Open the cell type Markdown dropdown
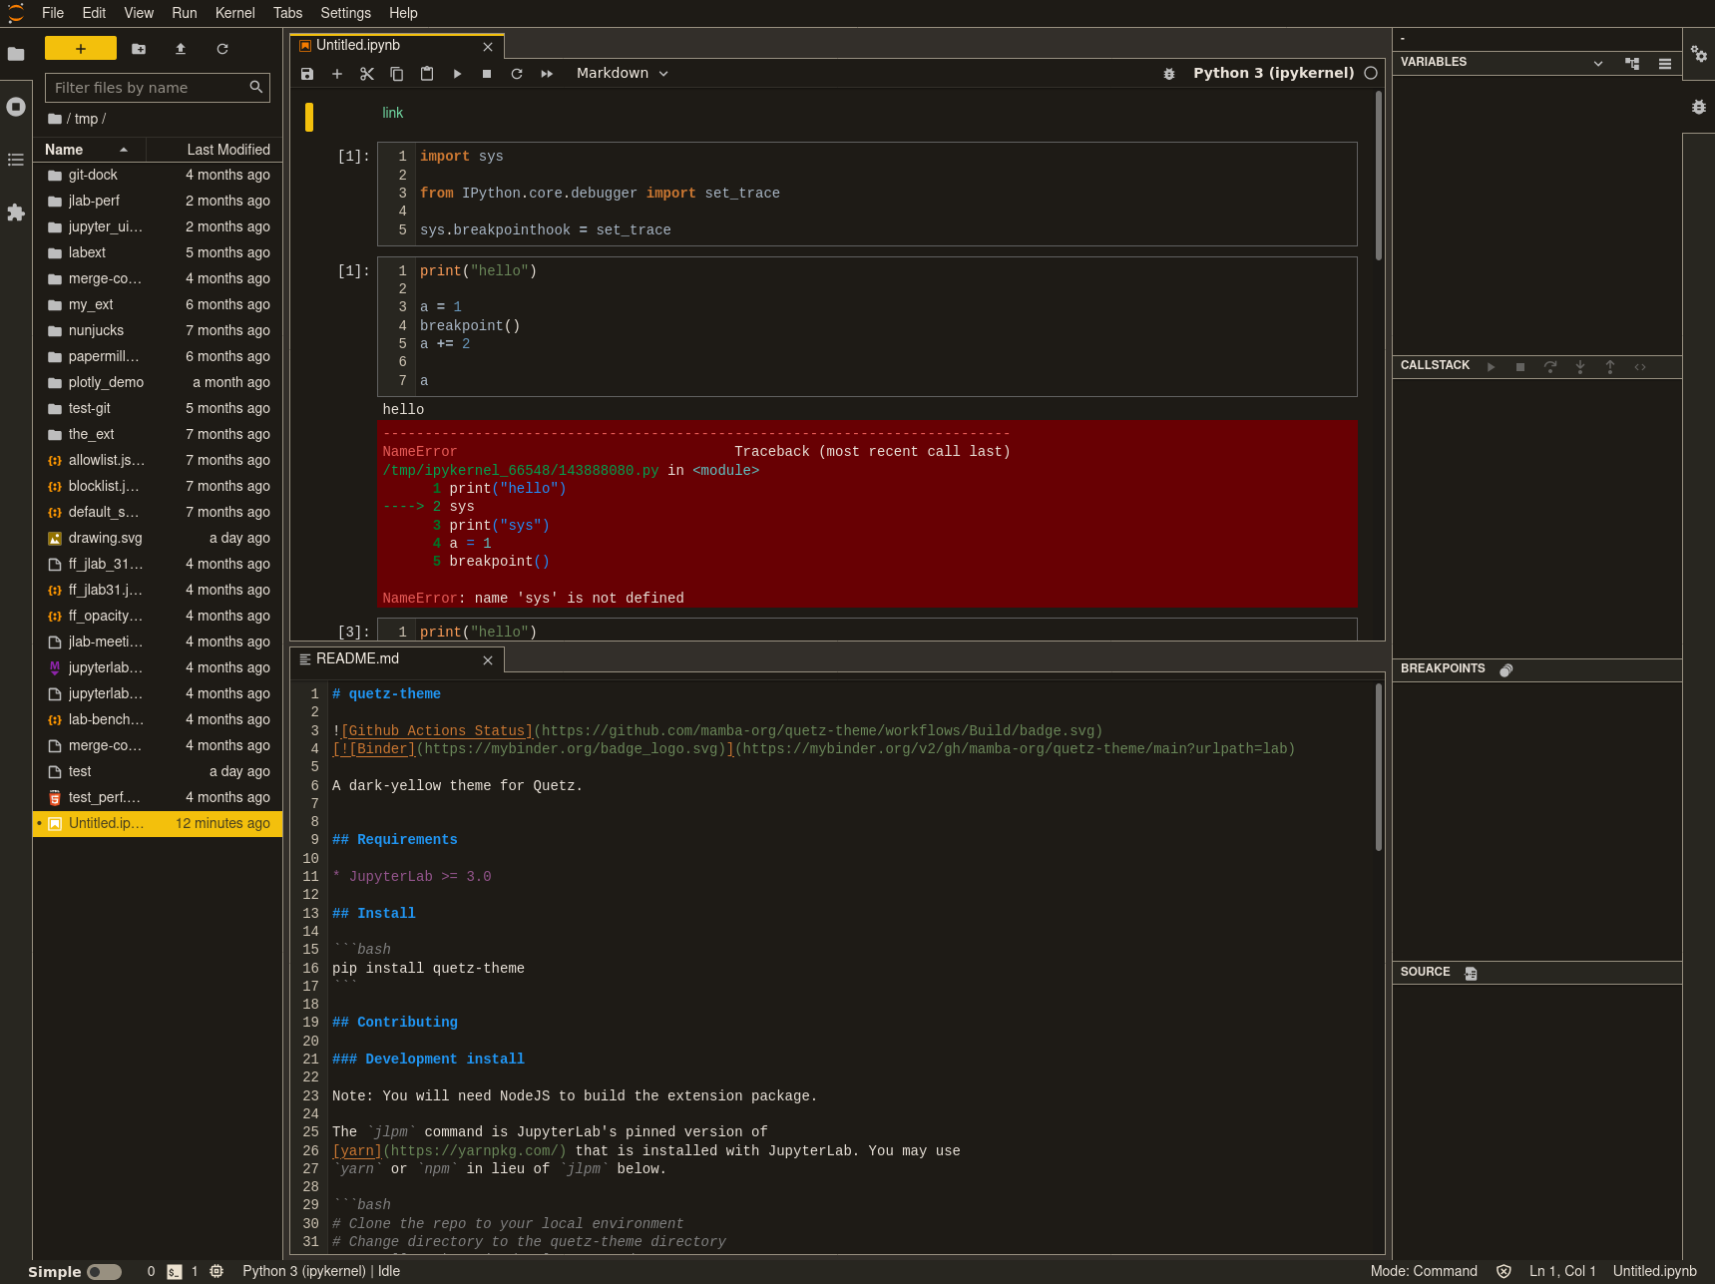 [x=623, y=74]
